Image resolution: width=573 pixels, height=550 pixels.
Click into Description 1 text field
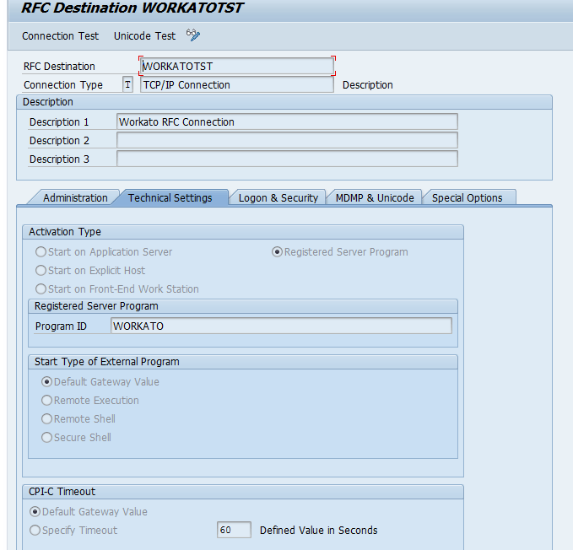[x=287, y=122]
